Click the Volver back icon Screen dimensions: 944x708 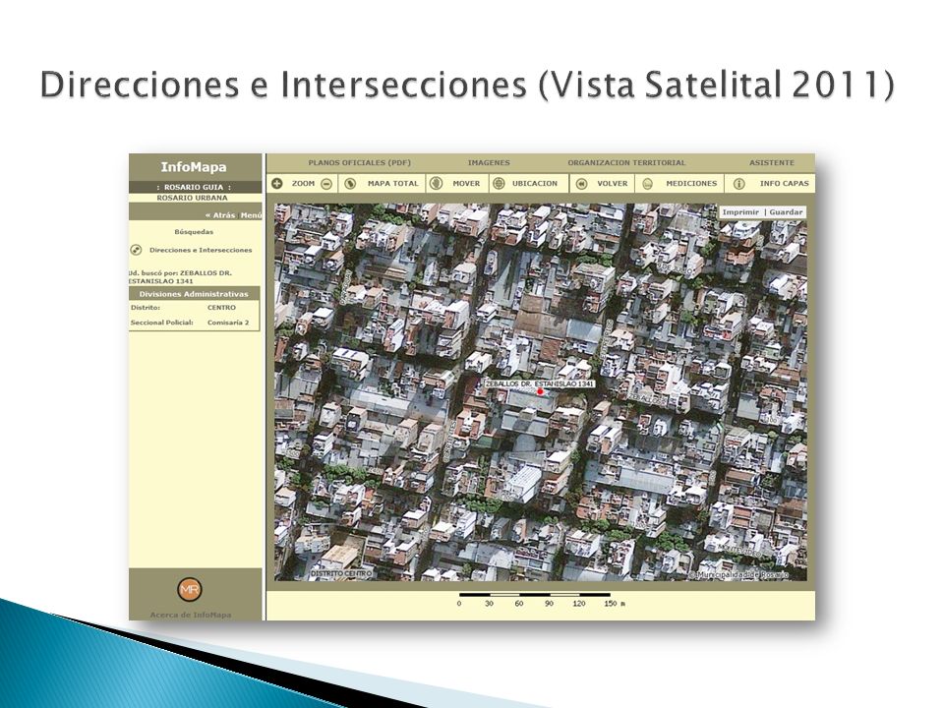click(581, 184)
